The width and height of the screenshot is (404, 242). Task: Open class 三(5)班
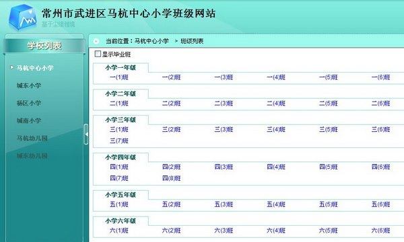tap(329, 130)
